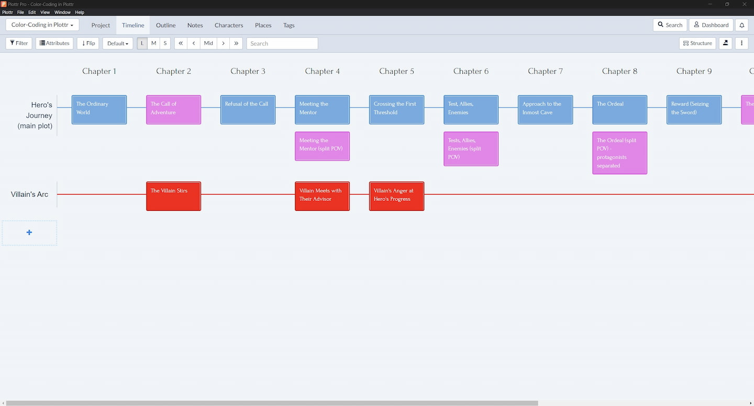Open the Filter panel
754x406 pixels.
point(18,43)
